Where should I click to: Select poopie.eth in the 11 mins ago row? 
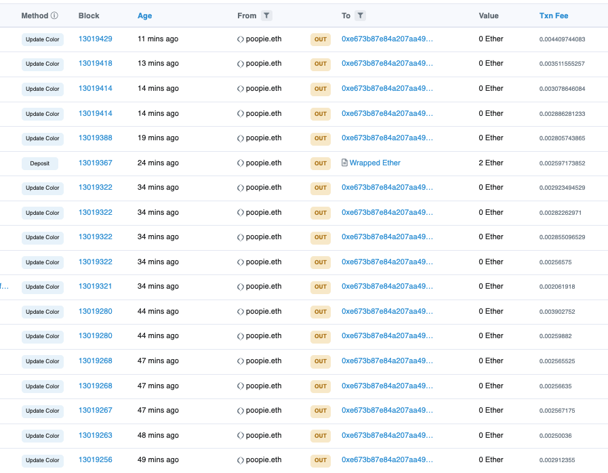[x=264, y=39]
